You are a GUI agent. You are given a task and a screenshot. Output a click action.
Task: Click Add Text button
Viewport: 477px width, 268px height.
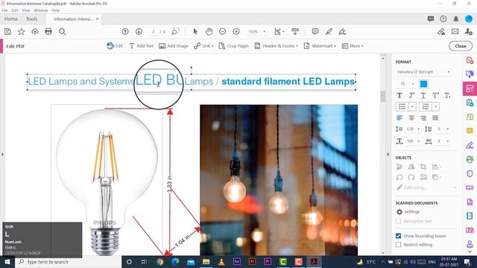[x=141, y=46]
